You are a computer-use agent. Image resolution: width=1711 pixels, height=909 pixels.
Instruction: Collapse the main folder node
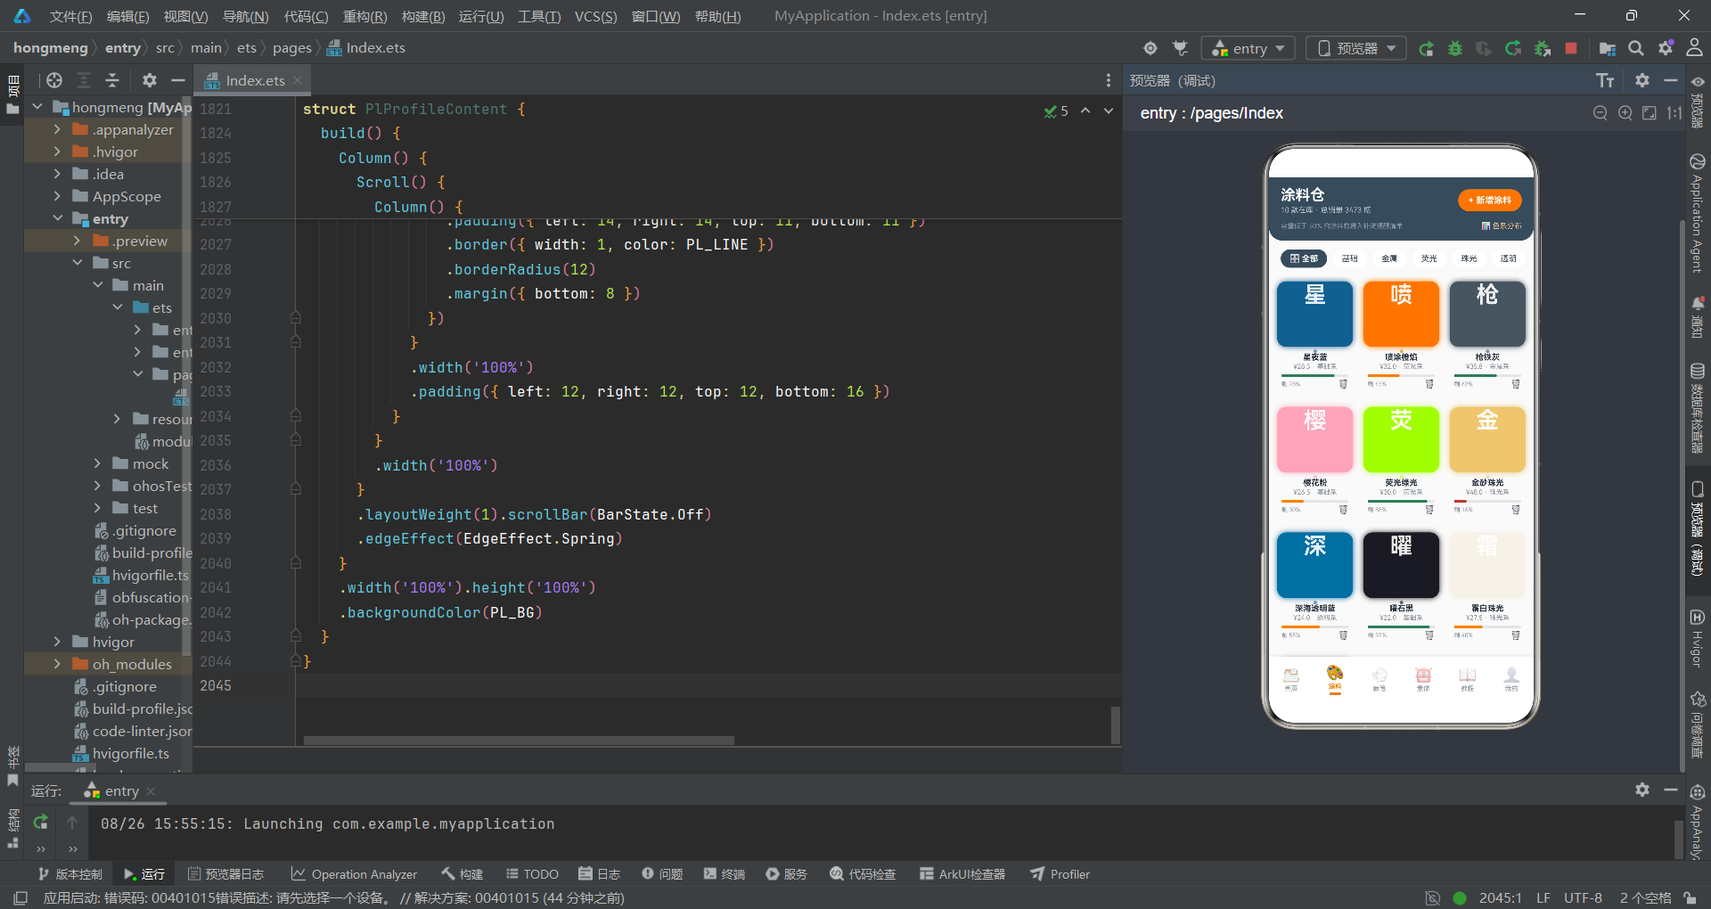pos(97,285)
